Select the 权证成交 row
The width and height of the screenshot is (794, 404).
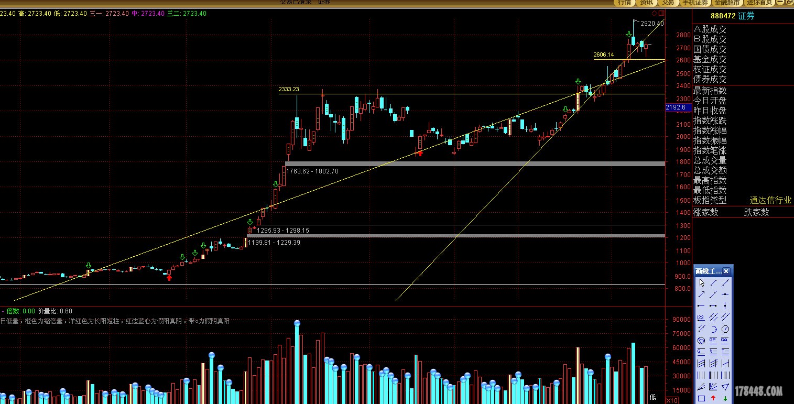click(x=710, y=69)
